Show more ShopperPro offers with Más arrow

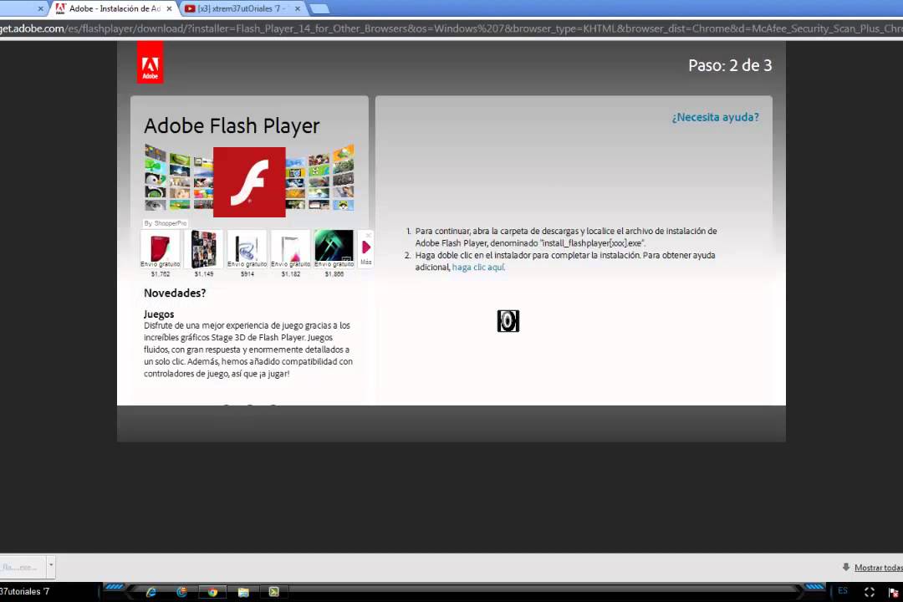365,249
